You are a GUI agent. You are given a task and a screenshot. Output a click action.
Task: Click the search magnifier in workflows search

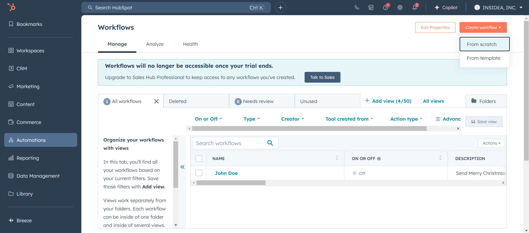coord(270,143)
